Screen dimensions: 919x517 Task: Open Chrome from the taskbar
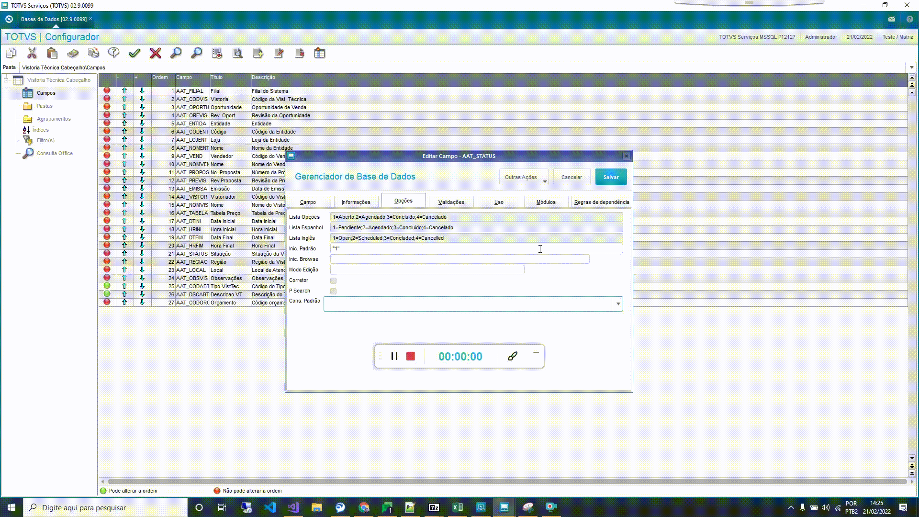pos(364,507)
